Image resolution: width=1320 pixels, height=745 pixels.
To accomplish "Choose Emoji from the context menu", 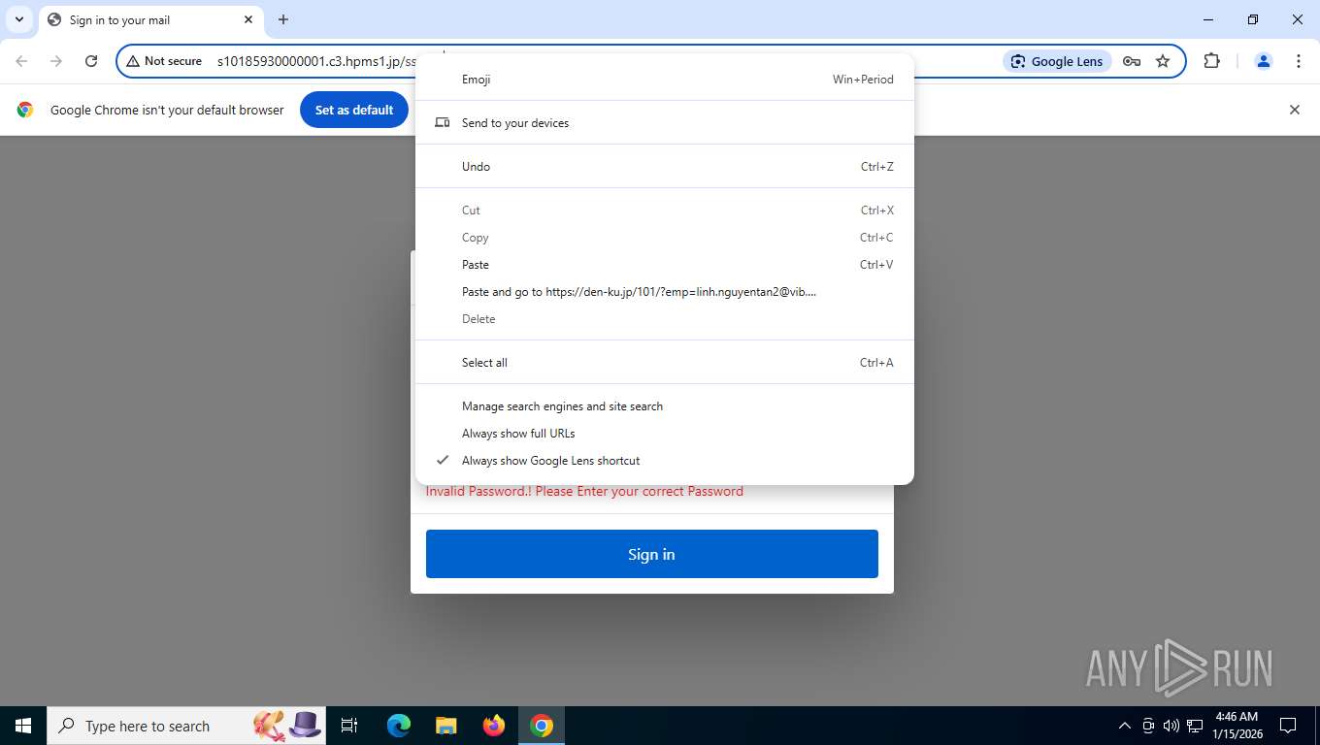I will 665,80.
